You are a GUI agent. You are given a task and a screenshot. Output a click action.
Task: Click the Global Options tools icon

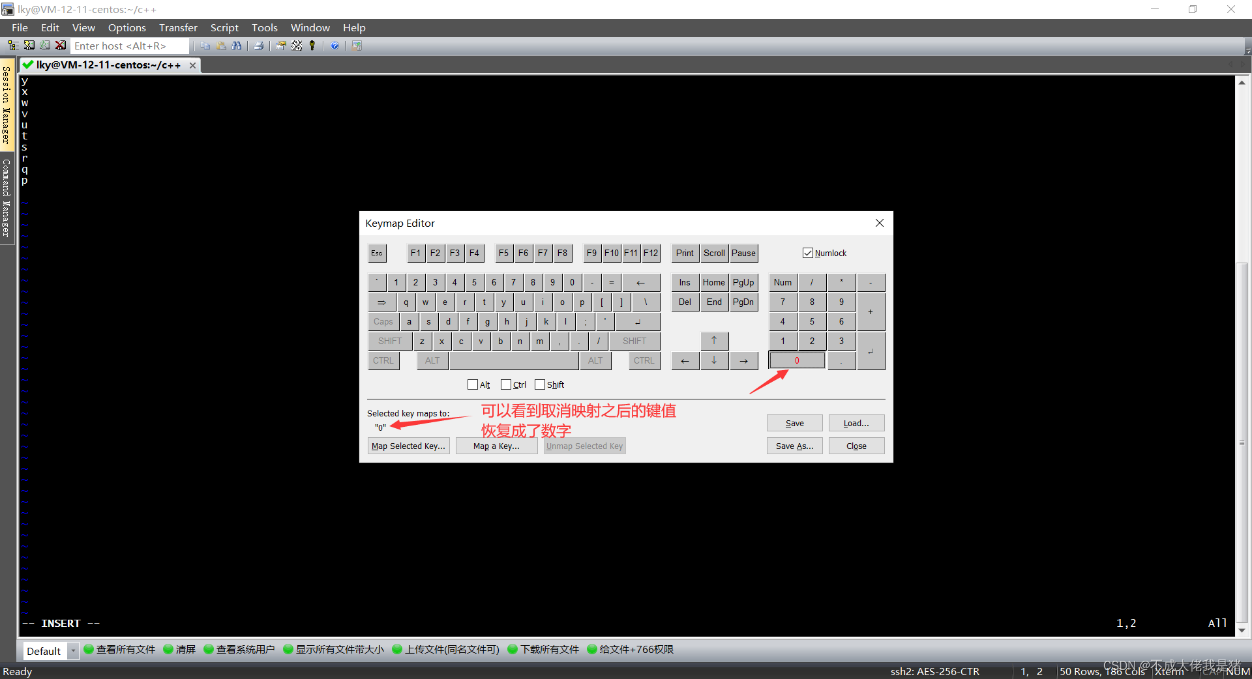tap(297, 46)
